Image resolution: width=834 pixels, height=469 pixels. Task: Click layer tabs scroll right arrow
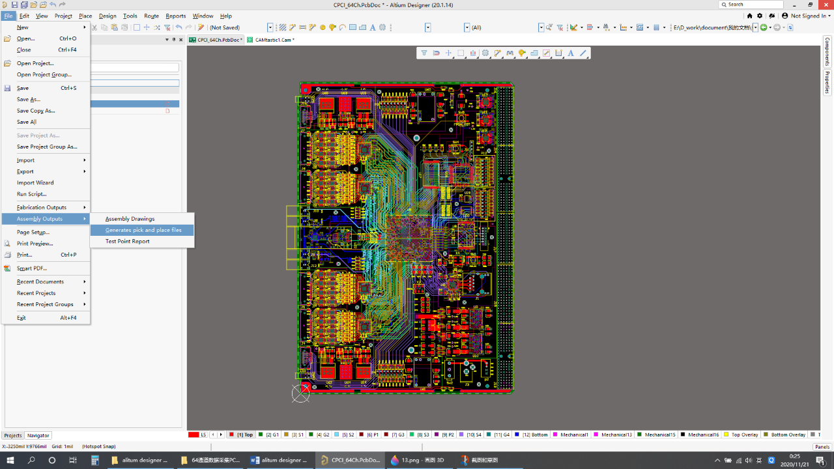pyautogui.click(x=221, y=434)
